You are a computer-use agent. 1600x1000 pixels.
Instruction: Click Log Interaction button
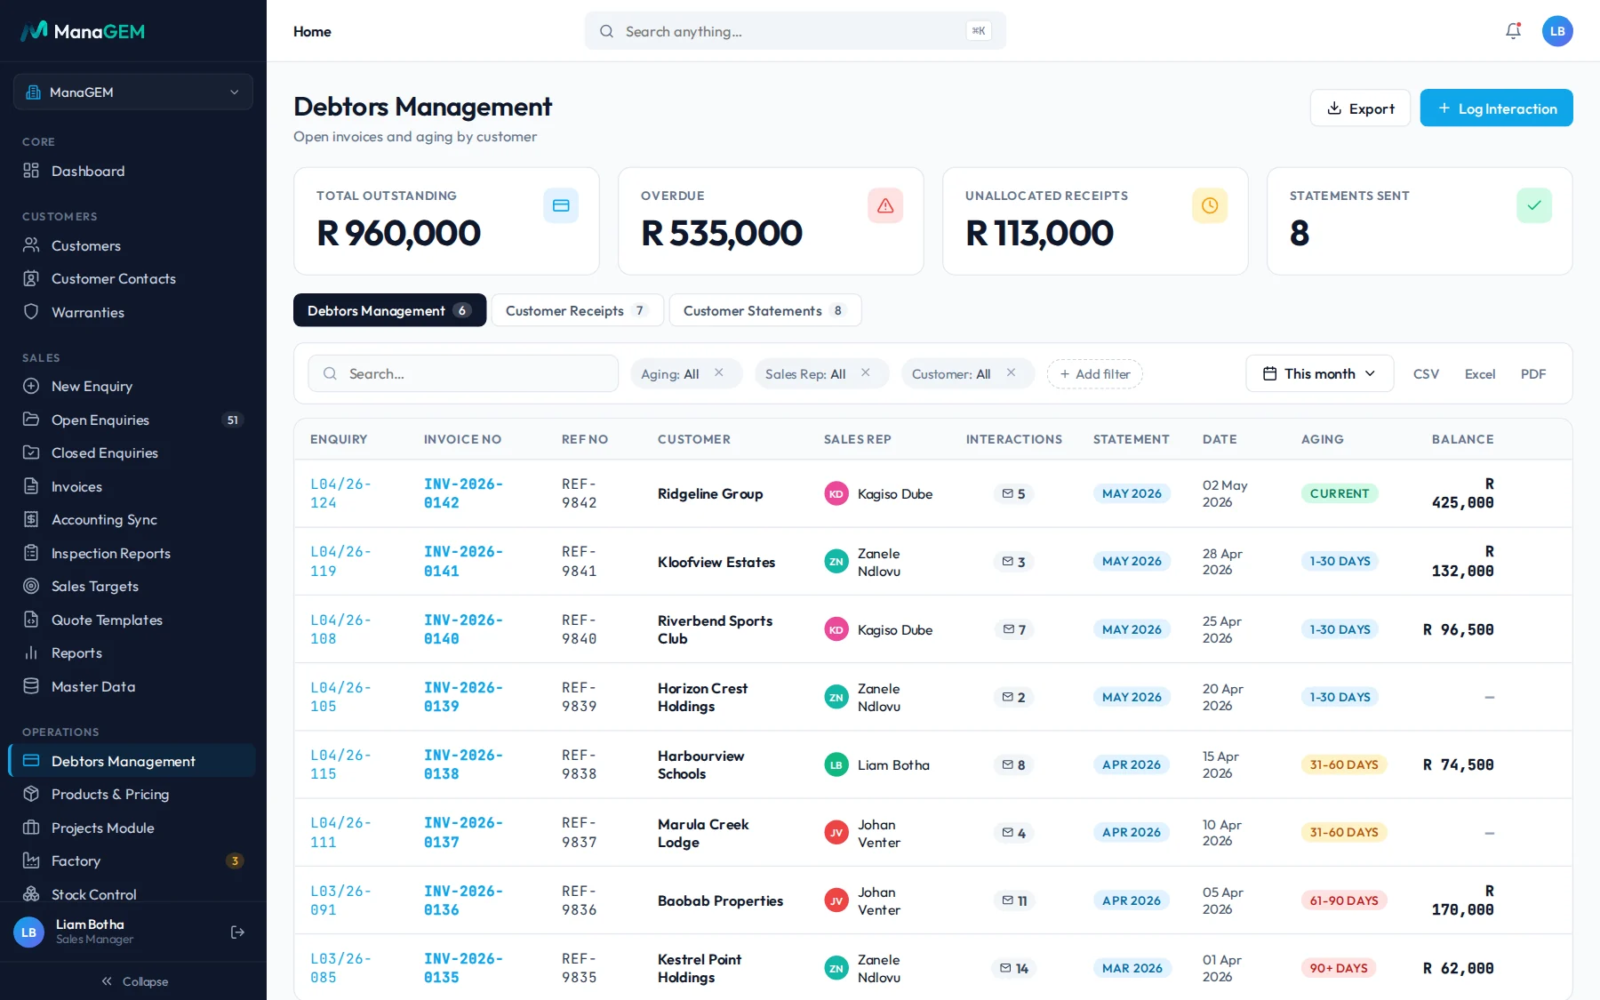coord(1496,108)
